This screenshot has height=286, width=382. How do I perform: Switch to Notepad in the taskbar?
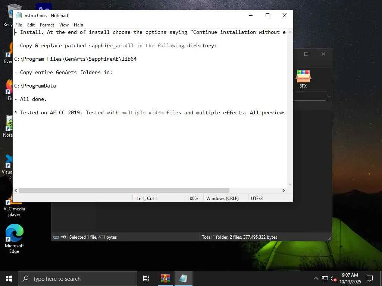point(183,279)
